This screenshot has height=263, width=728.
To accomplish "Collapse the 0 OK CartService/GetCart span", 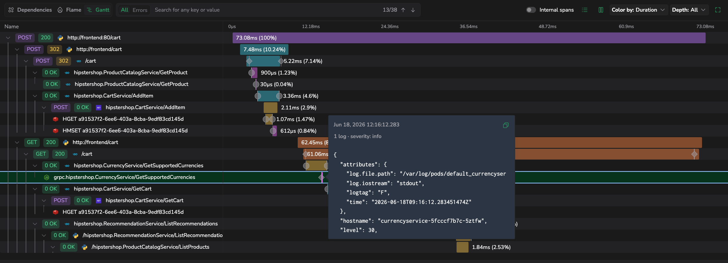I will pos(35,189).
